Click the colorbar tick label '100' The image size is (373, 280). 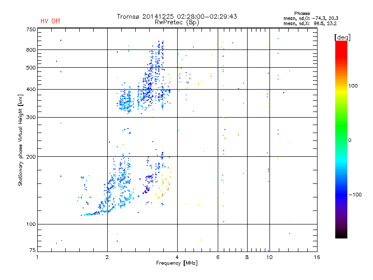tap(353, 86)
